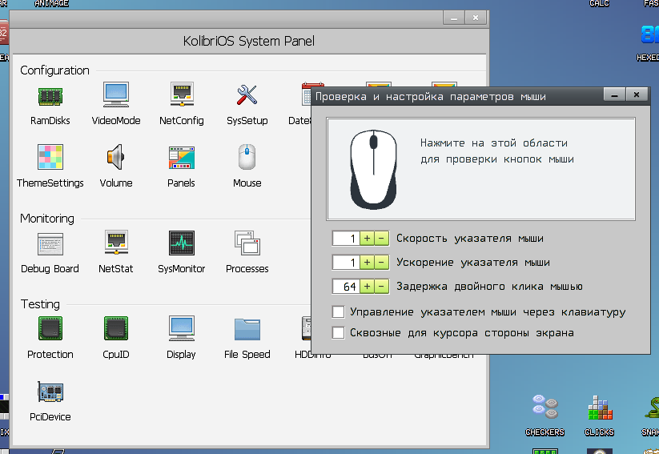This screenshot has height=454, width=659.
Task: Click the mouse button test area
Action: click(x=480, y=169)
